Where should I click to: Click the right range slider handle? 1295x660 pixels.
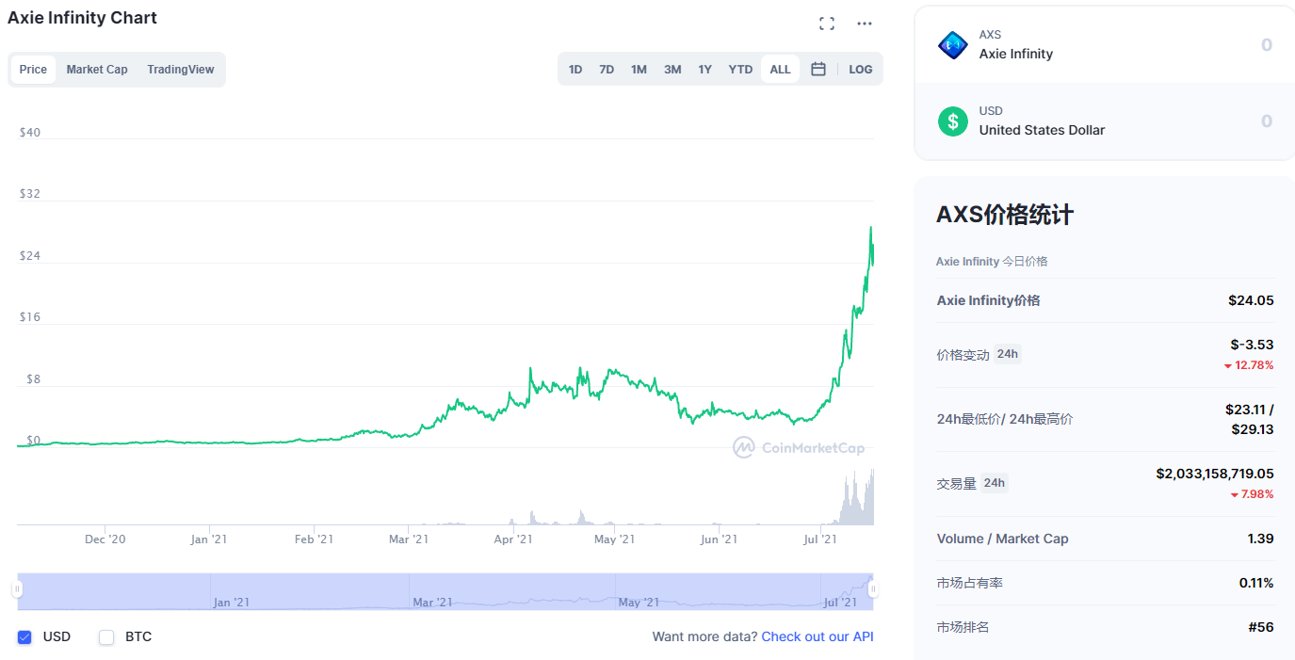[x=873, y=589]
